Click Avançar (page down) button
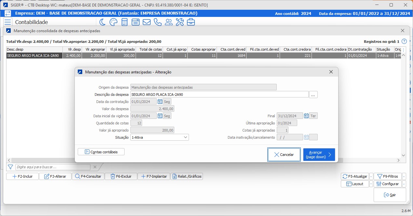The width and height of the screenshot is (413, 216). (x=319, y=155)
